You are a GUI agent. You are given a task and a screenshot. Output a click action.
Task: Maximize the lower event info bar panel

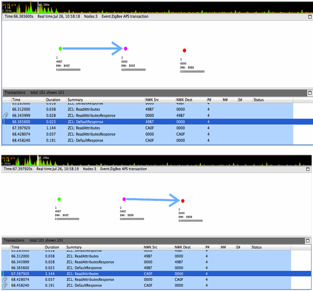pyautogui.click(x=308, y=169)
